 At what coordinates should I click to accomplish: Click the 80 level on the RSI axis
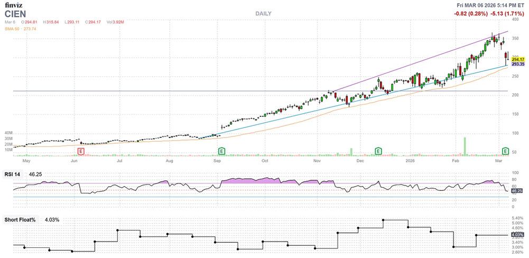pyautogui.click(x=514, y=180)
